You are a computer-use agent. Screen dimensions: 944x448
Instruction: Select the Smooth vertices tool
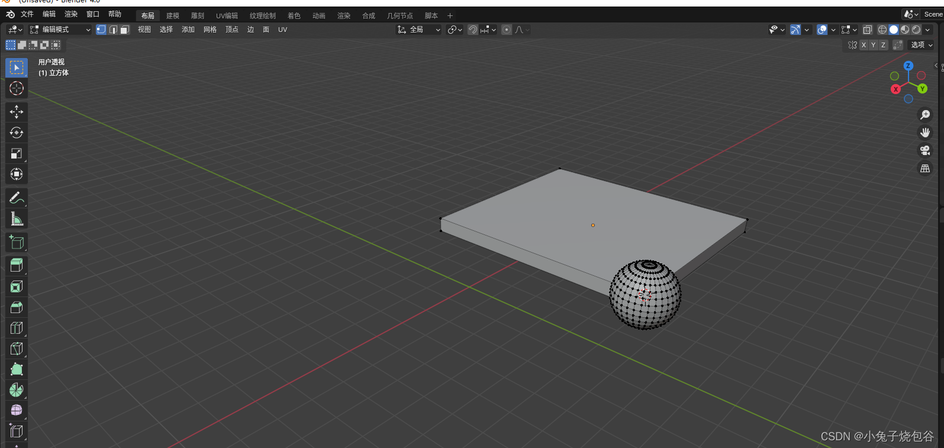[17, 410]
